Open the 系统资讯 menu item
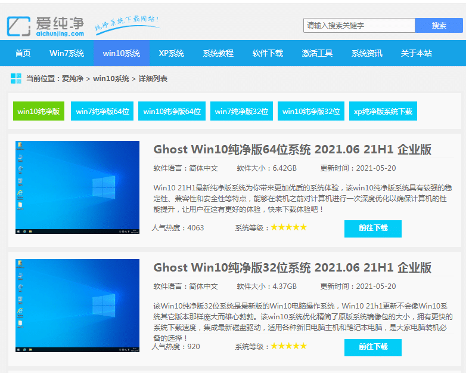This screenshot has width=466, height=373. [366, 53]
